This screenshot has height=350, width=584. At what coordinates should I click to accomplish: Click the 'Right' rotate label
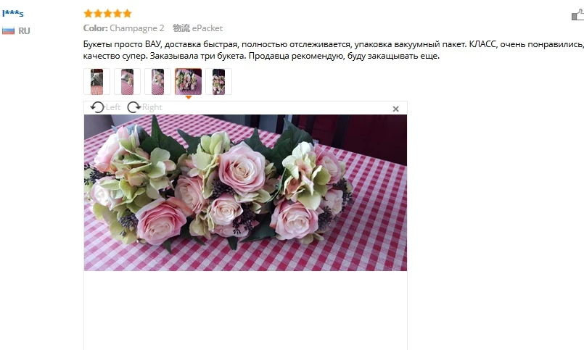point(152,107)
